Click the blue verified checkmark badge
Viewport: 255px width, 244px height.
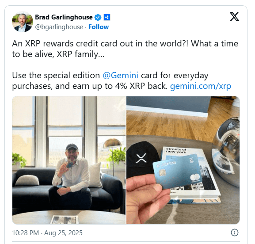point(98,17)
